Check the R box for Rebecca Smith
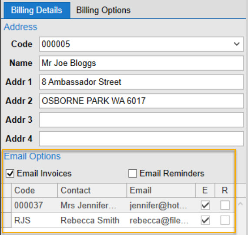This screenshot has height=235, width=248. point(225,220)
